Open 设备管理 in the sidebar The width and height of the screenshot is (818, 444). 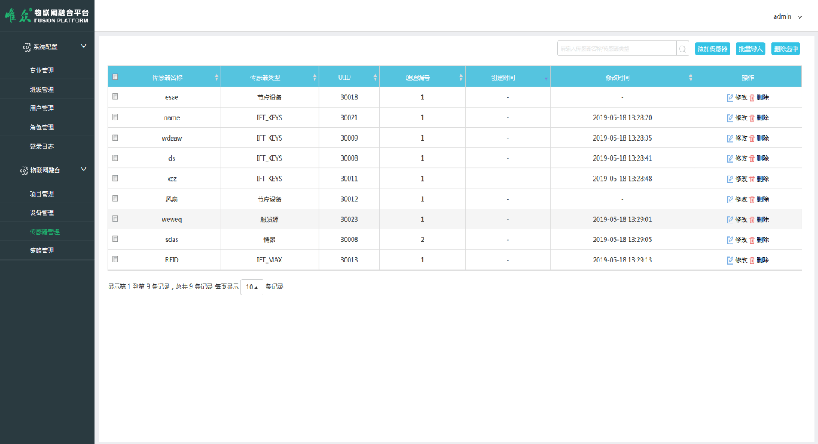coord(42,213)
